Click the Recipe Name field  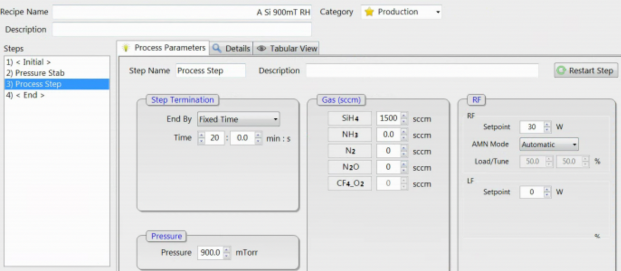tap(182, 12)
